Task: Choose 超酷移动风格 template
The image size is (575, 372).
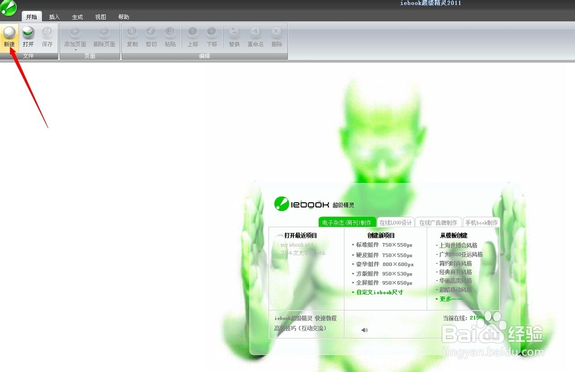Action: [455, 290]
